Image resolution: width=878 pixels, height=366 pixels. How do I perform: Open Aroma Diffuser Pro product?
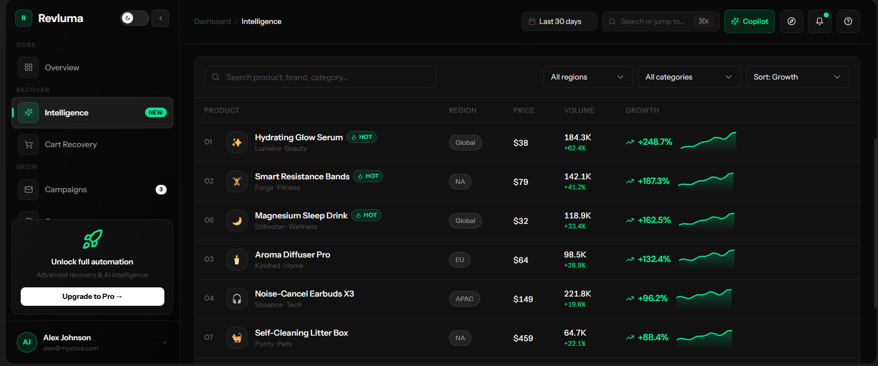pos(292,255)
